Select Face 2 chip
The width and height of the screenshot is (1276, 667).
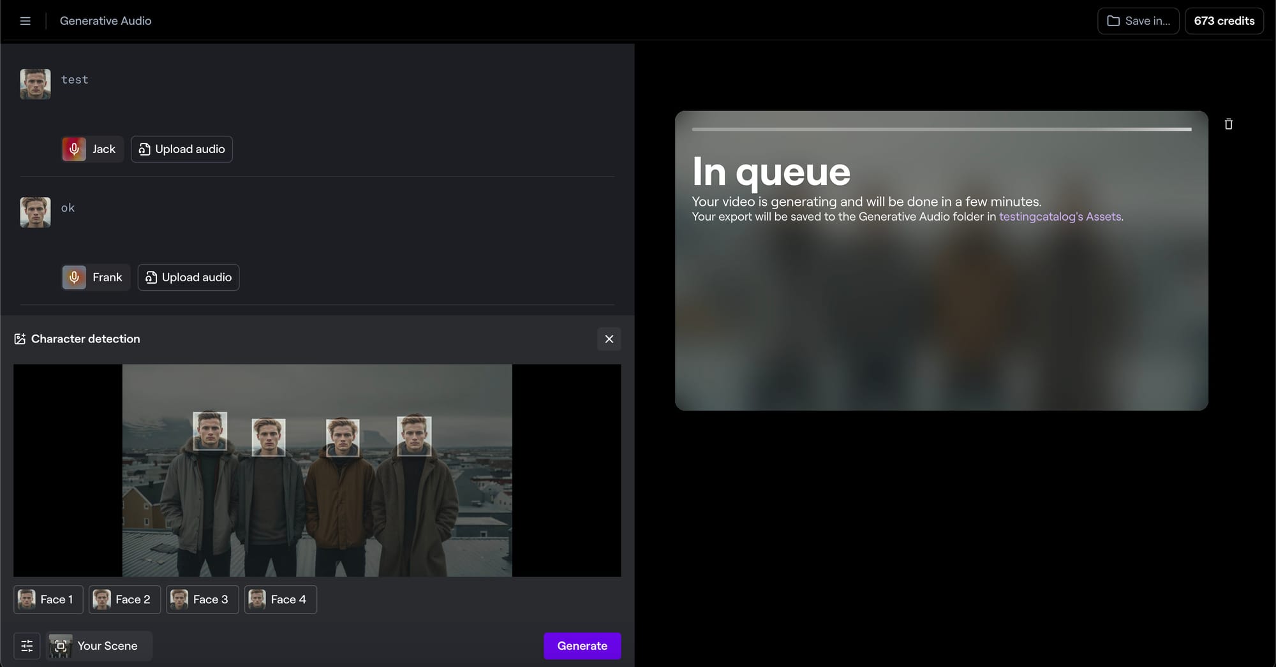click(x=124, y=599)
